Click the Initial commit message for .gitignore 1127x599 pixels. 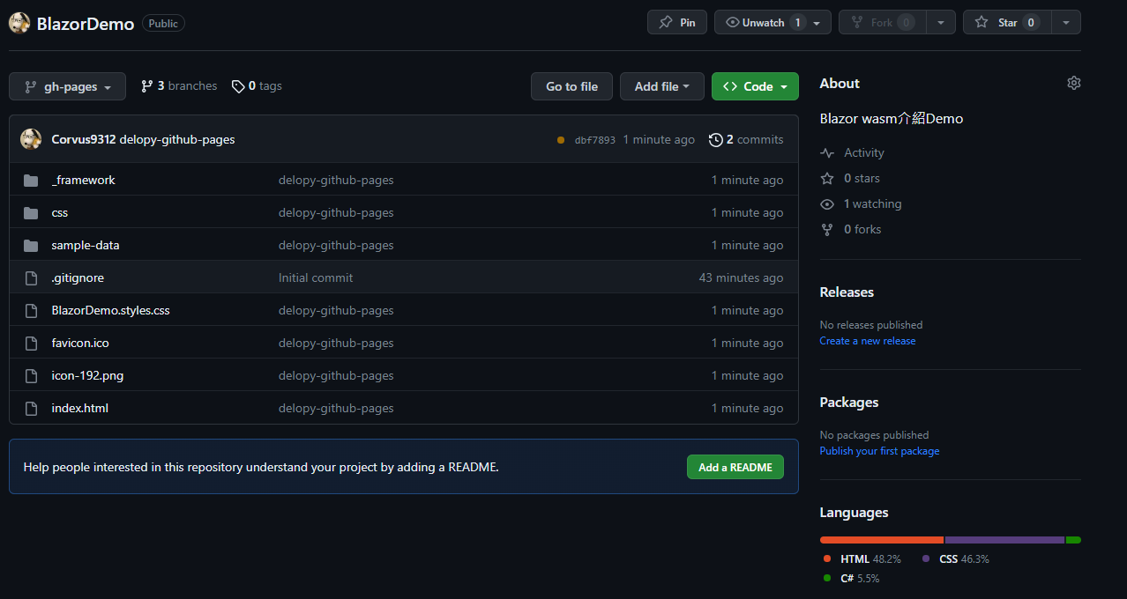pyautogui.click(x=316, y=277)
